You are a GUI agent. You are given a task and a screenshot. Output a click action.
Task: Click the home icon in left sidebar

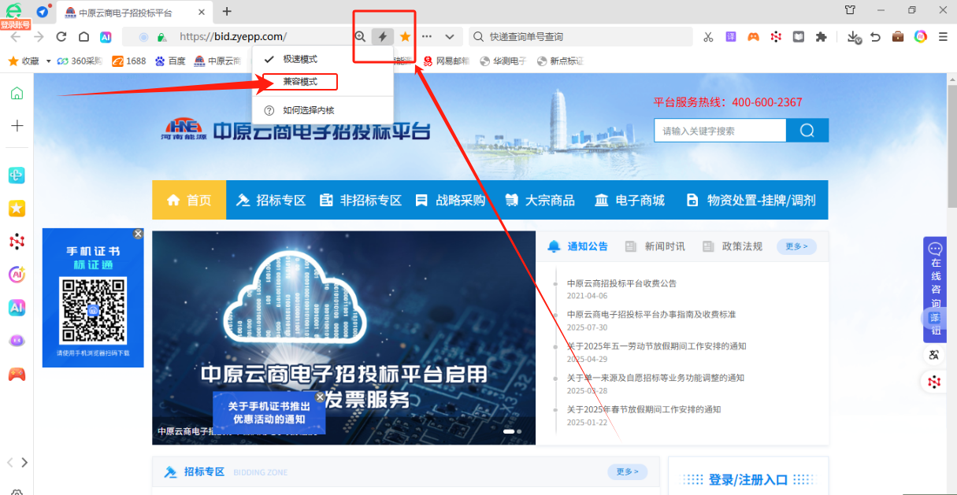coord(17,94)
